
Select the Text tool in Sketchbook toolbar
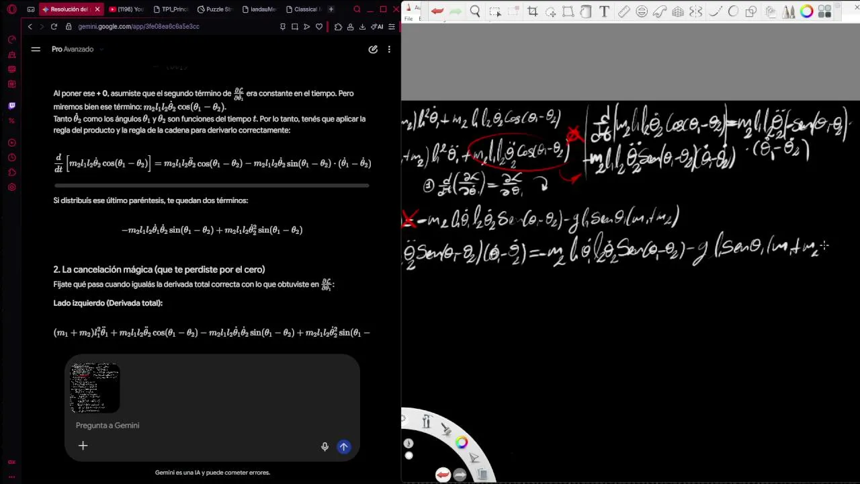pos(604,11)
